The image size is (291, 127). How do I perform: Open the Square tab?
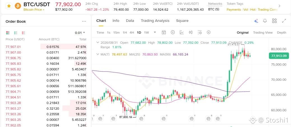click(x=182, y=21)
